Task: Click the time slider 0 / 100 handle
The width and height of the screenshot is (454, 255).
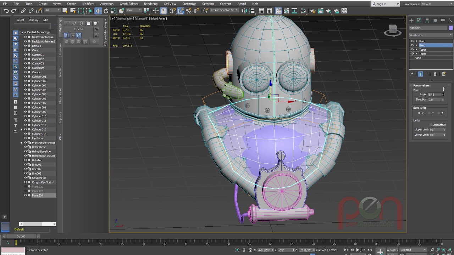Action: pos(21,236)
